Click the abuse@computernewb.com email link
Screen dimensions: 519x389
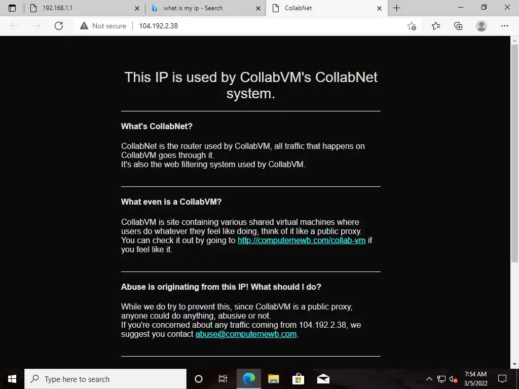point(246,334)
